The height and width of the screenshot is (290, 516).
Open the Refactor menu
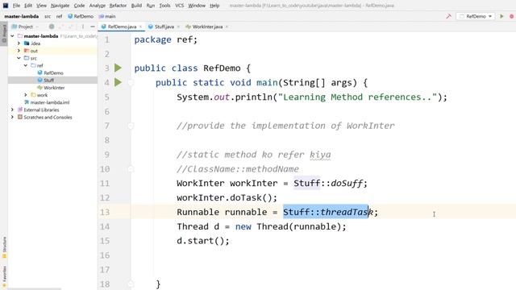(x=118, y=6)
